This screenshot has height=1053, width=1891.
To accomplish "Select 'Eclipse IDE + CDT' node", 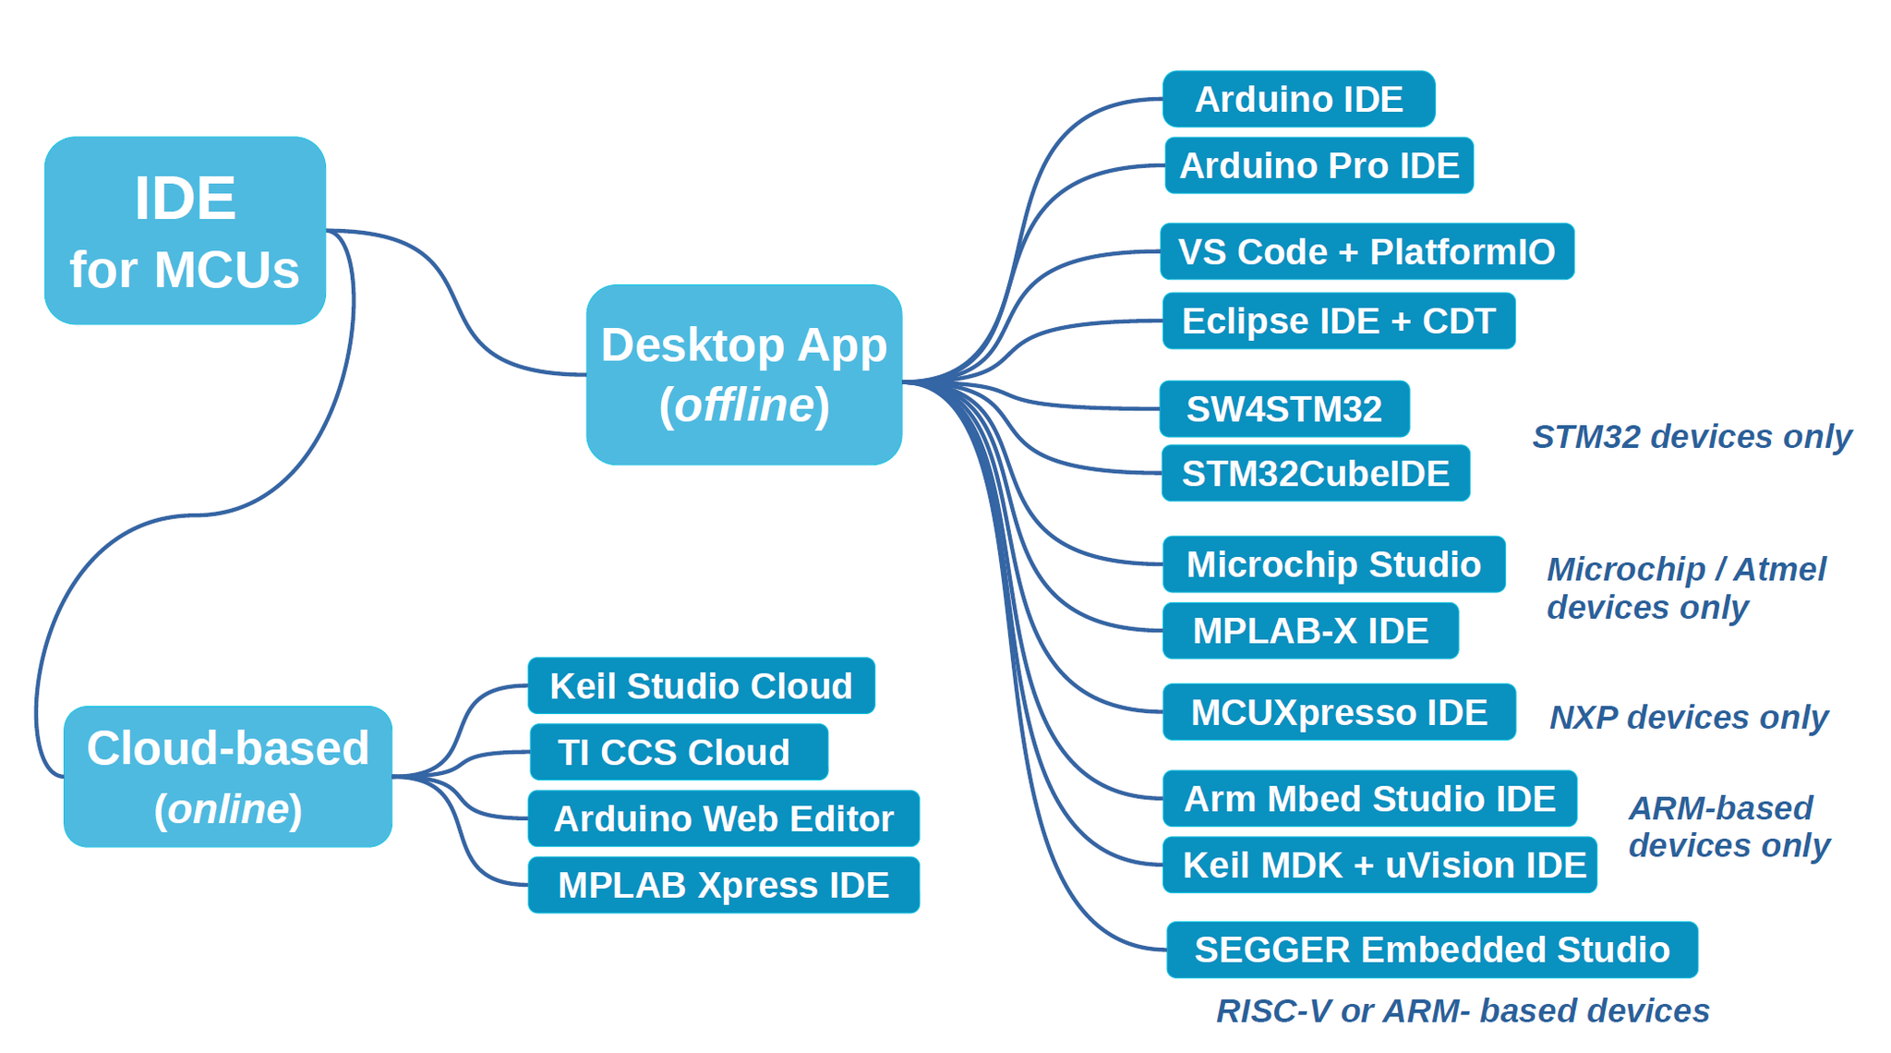I will (x=1339, y=321).
